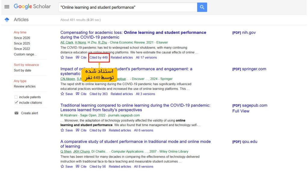
Task: Click author AE Clark's profile link
Action: [67, 42]
